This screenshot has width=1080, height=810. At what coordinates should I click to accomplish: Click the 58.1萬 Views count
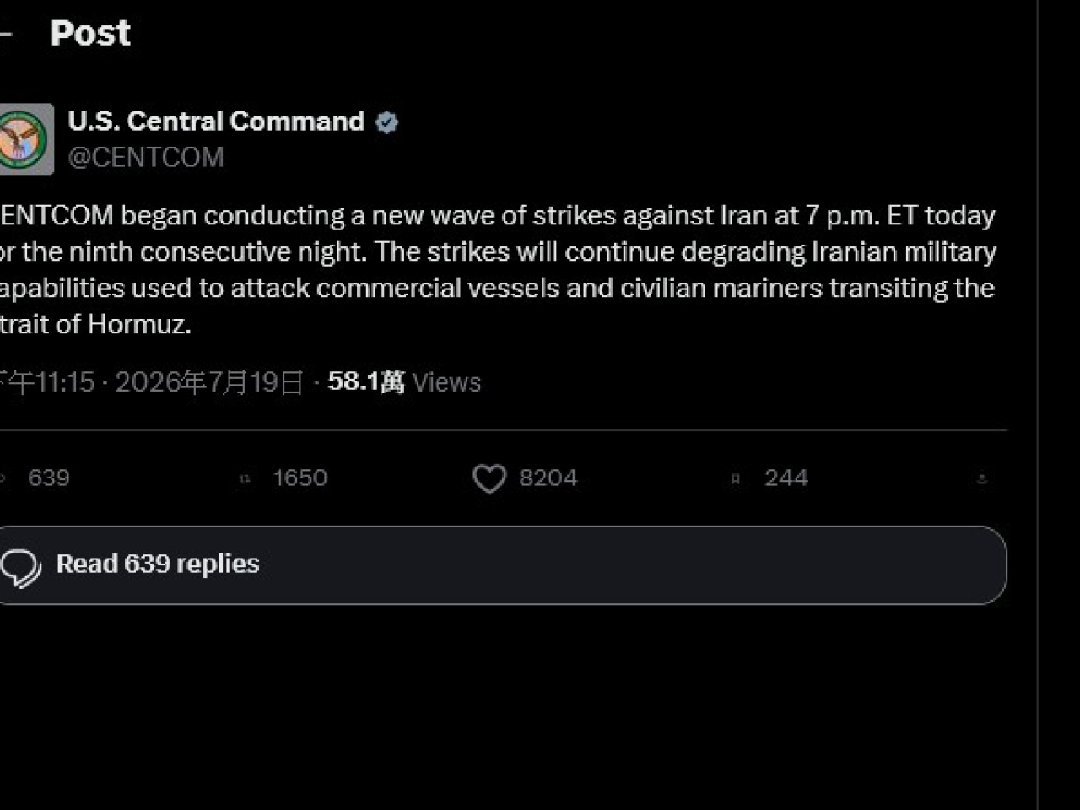(404, 382)
